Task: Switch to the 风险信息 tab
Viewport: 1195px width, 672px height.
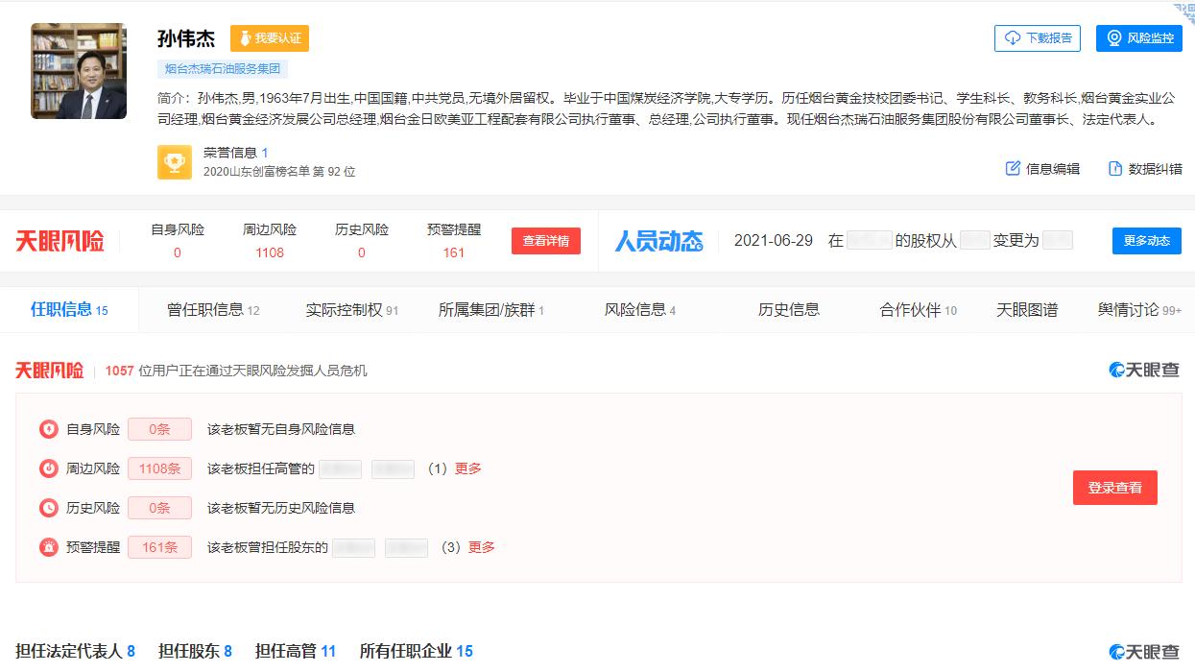Action: [x=640, y=310]
